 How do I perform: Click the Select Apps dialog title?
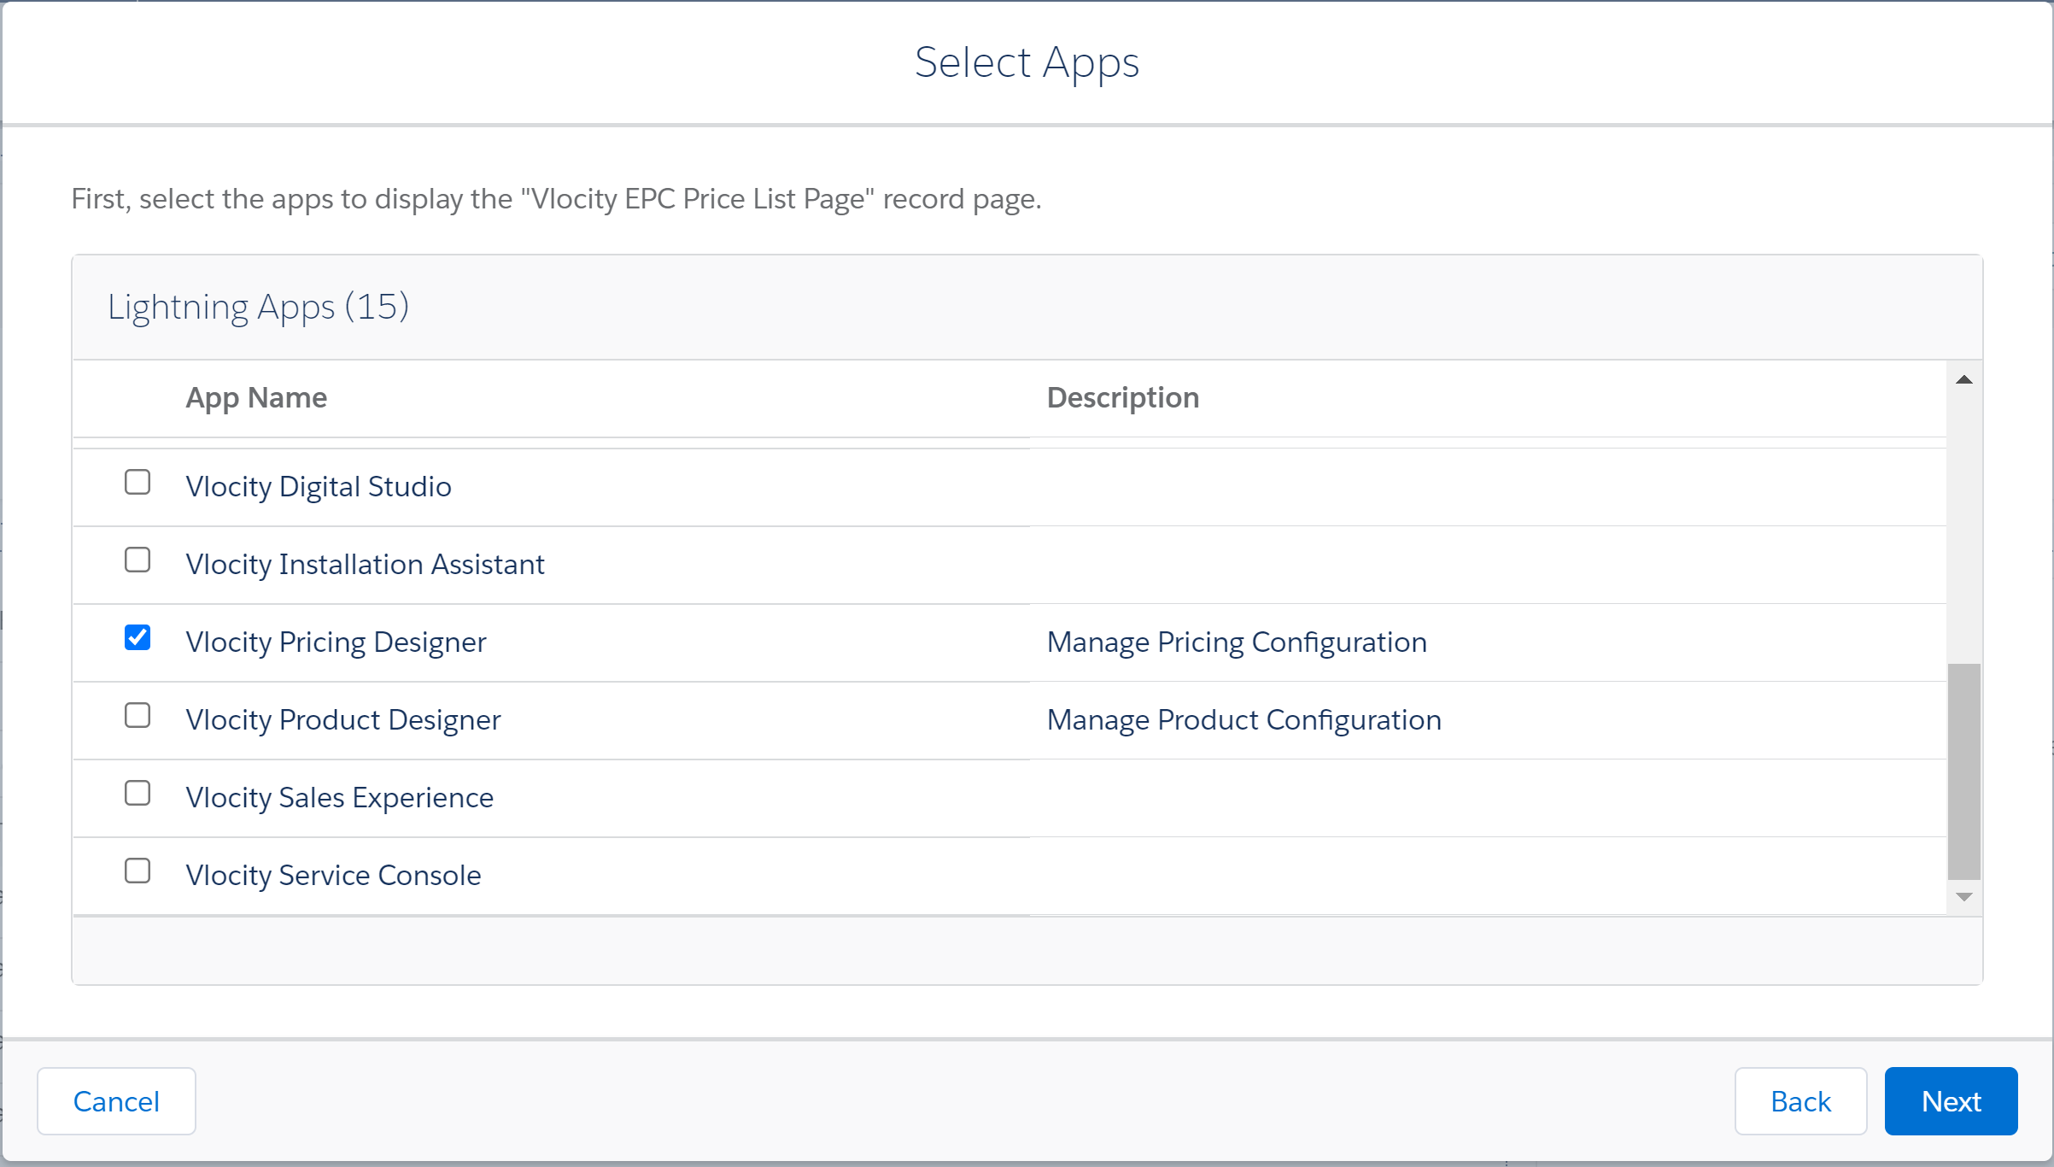[x=1027, y=62]
